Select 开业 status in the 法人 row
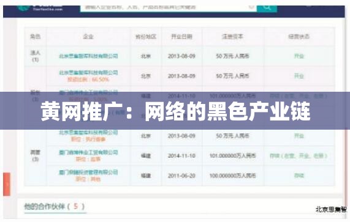The image size is (350, 222). 299,56
